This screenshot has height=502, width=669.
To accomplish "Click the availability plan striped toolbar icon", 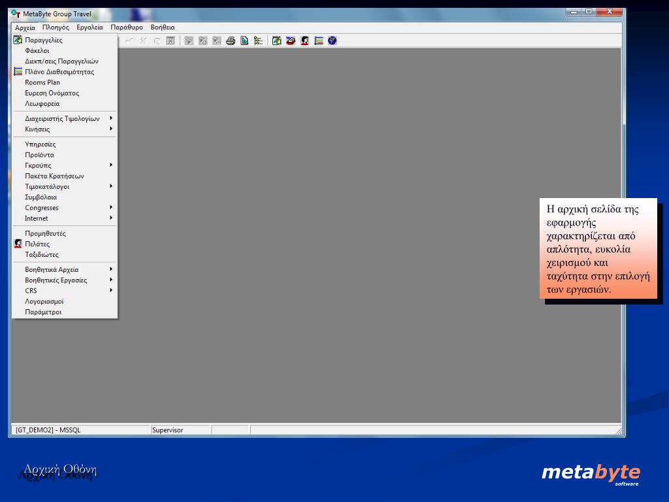I will [x=319, y=41].
